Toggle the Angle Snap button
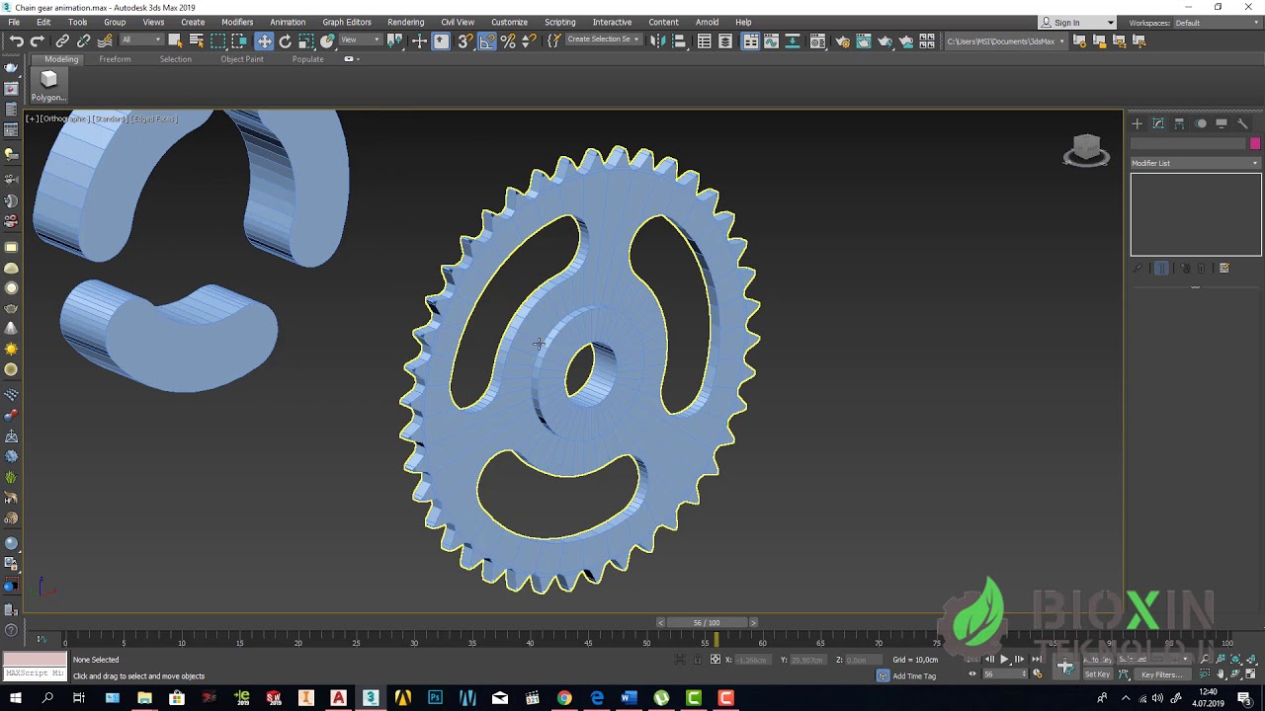 [x=487, y=40]
